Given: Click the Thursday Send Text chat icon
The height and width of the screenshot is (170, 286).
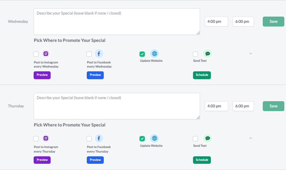Looking at the screenshot, I should click(x=207, y=138).
